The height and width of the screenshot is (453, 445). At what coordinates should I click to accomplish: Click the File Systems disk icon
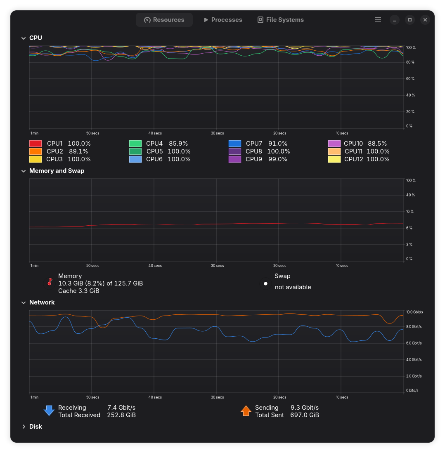point(260,20)
